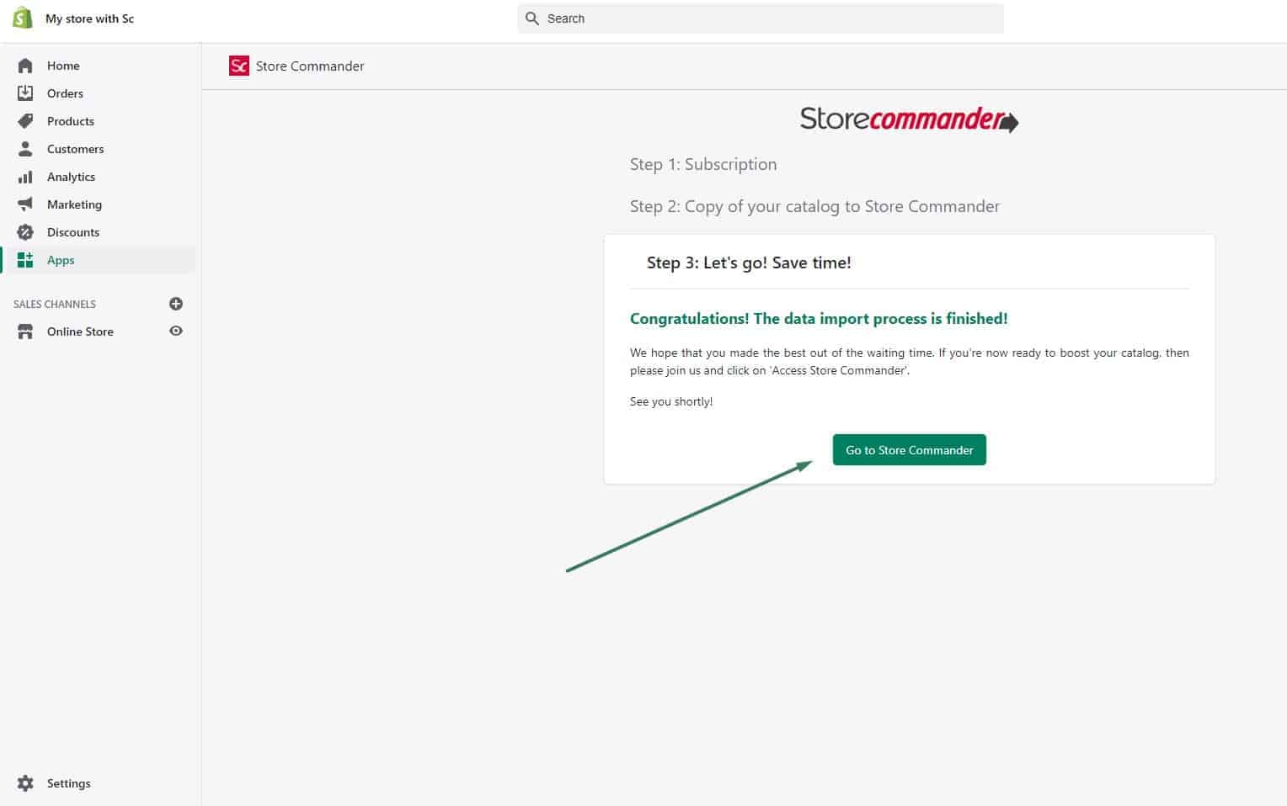Viewport: 1287px width, 806px height.
Task: Click the 'Store Commander' app title text
Action: click(310, 66)
